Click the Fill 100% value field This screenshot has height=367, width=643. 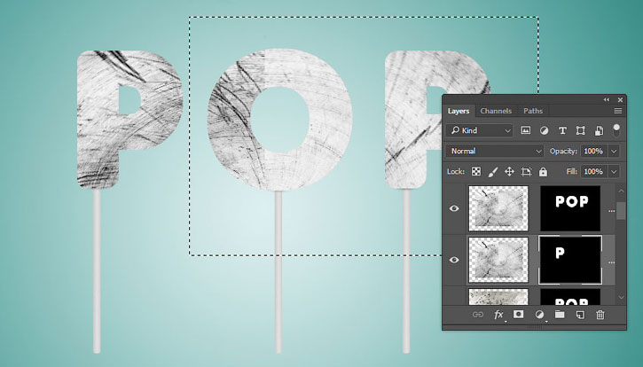pyautogui.click(x=593, y=171)
